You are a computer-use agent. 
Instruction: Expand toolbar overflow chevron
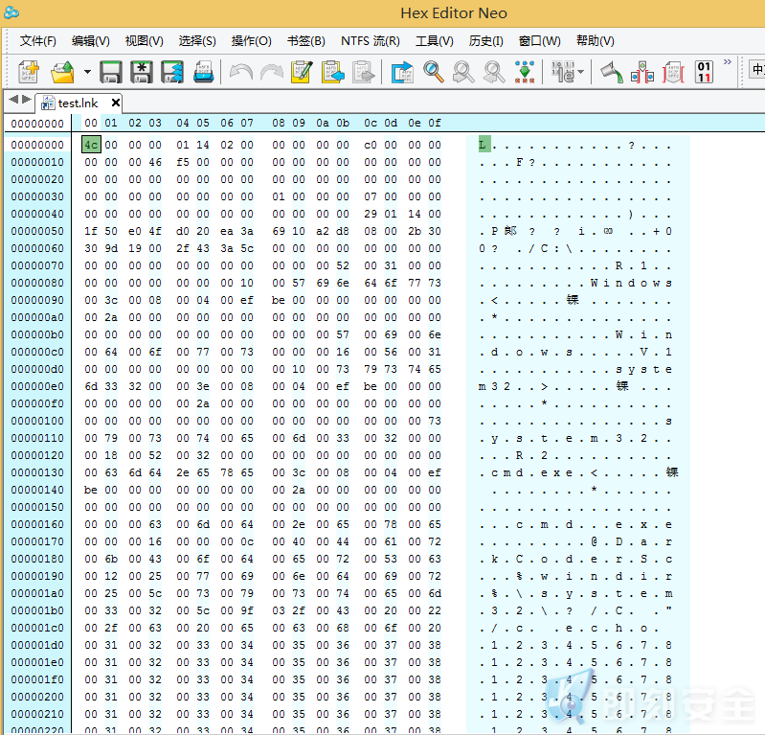[x=728, y=62]
